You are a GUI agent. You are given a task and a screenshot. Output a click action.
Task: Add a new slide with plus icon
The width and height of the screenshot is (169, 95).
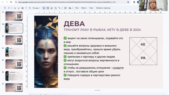click(x=9, y=8)
